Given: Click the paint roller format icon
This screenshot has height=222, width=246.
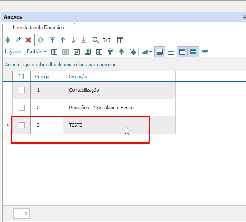Looking at the screenshot, I should (110, 52).
